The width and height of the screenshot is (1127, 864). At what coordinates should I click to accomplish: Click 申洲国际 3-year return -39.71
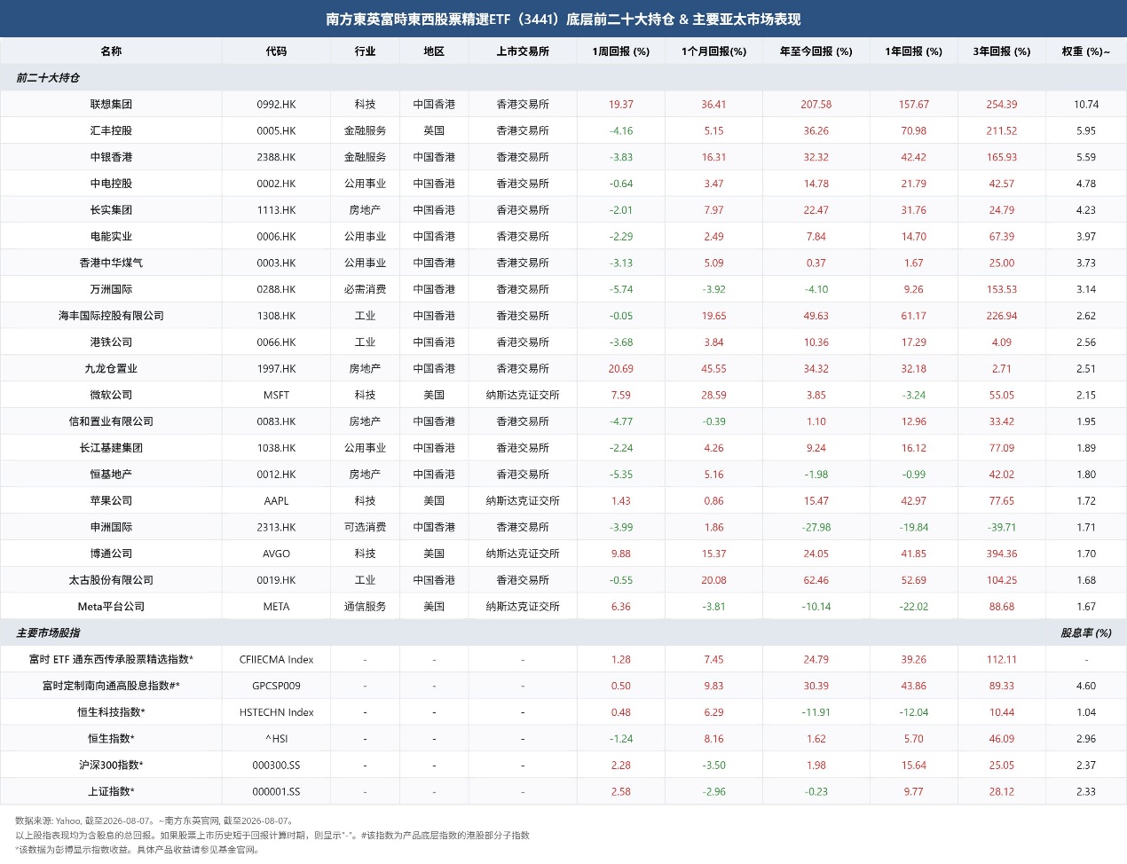coord(1002,528)
